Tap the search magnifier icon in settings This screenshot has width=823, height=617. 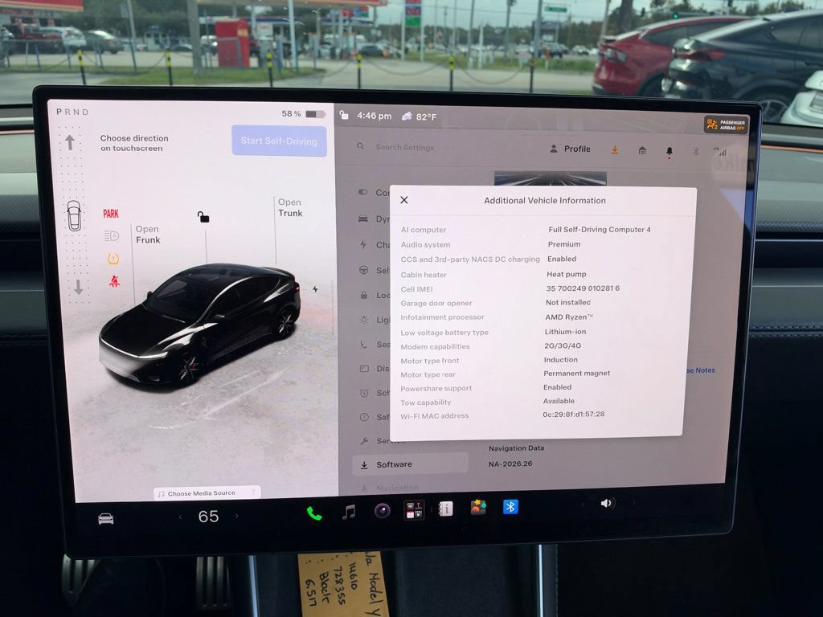[x=361, y=146]
